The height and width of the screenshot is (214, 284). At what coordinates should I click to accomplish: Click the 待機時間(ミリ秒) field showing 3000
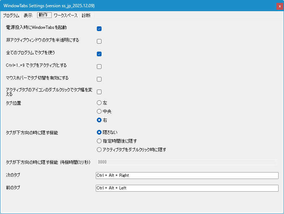pos(187,162)
